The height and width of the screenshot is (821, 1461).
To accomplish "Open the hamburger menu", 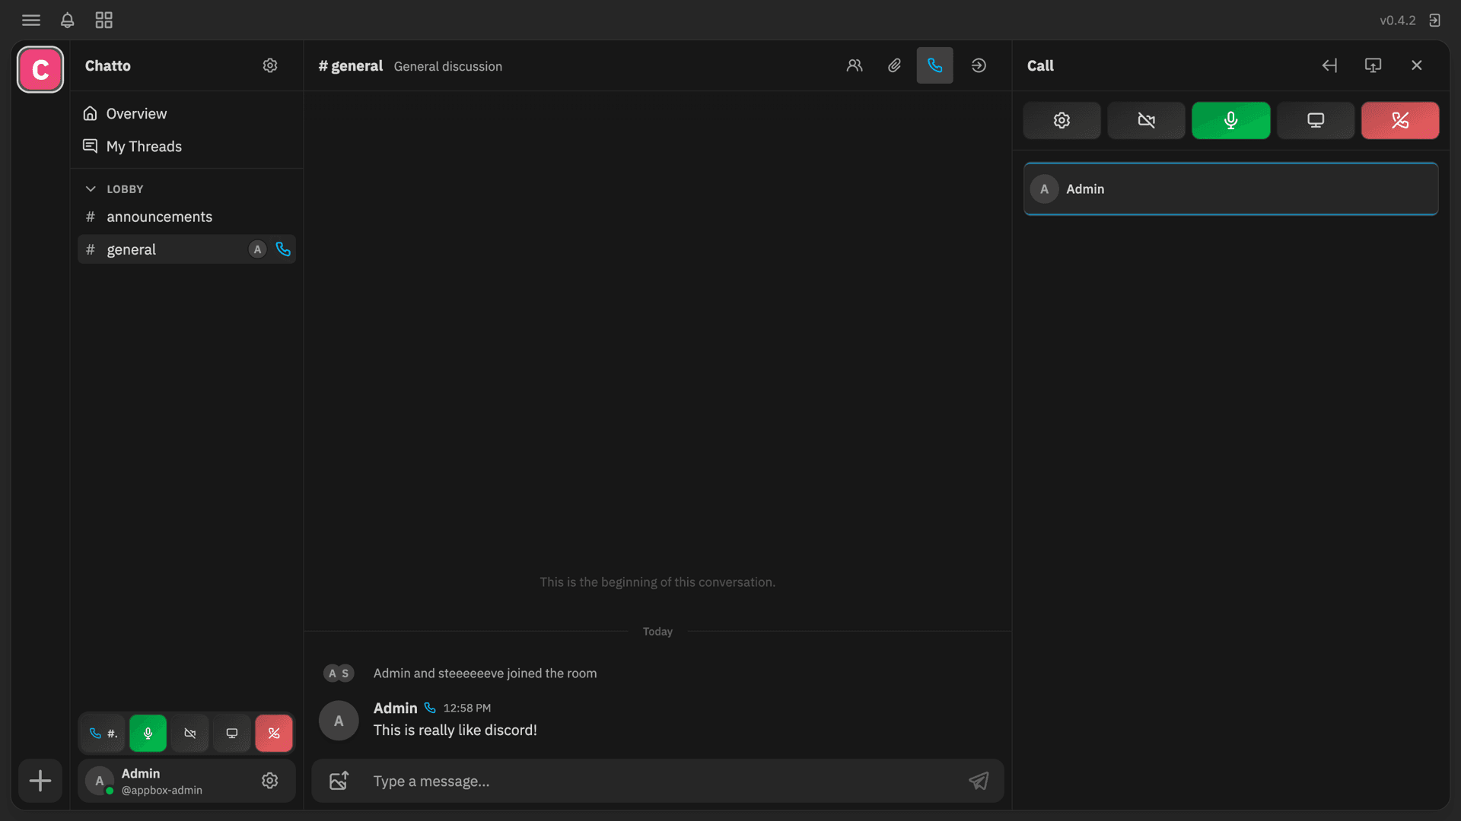I will pos(31,20).
